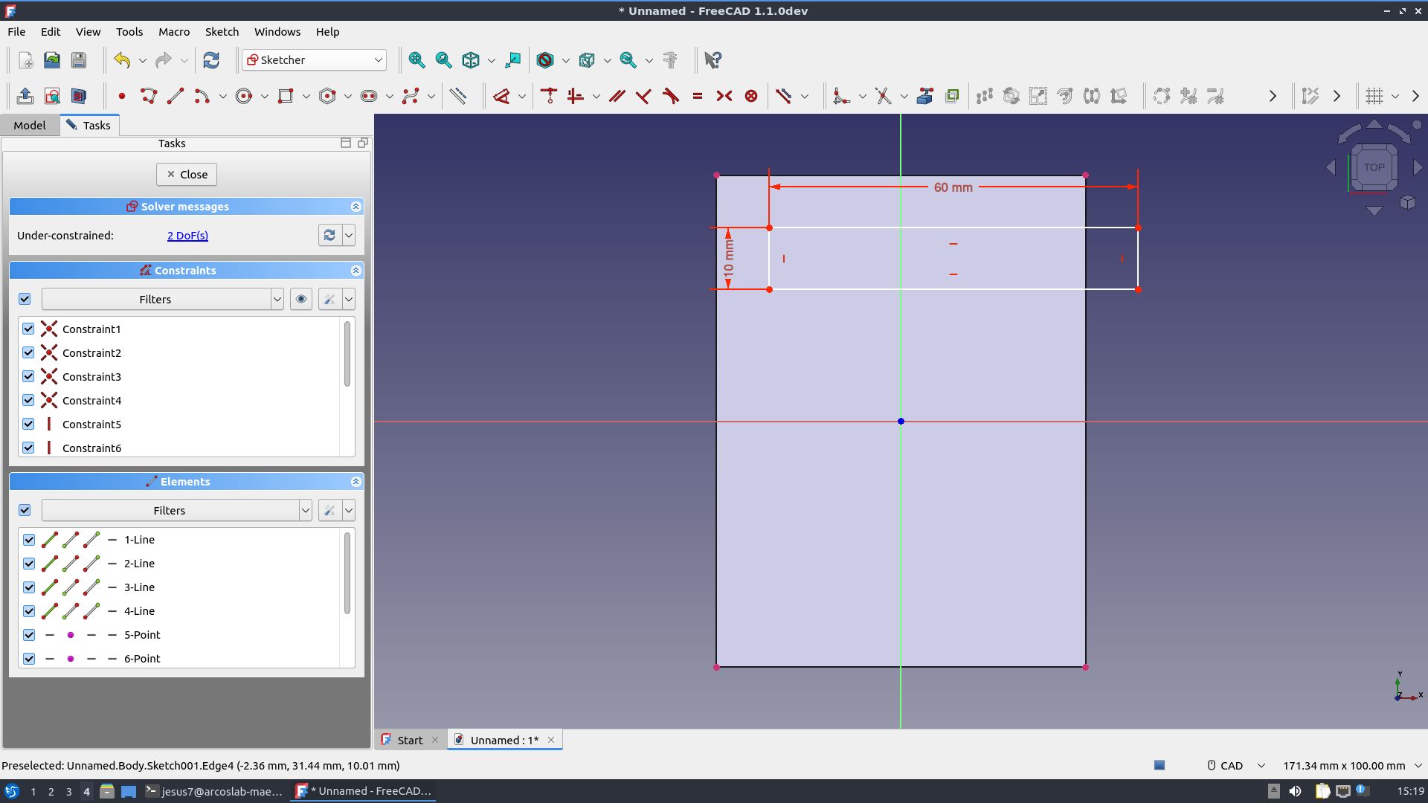The width and height of the screenshot is (1428, 803).
Task: Apply the dimension constraint tool
Action: pyautogui.click(x=501, y=96)
